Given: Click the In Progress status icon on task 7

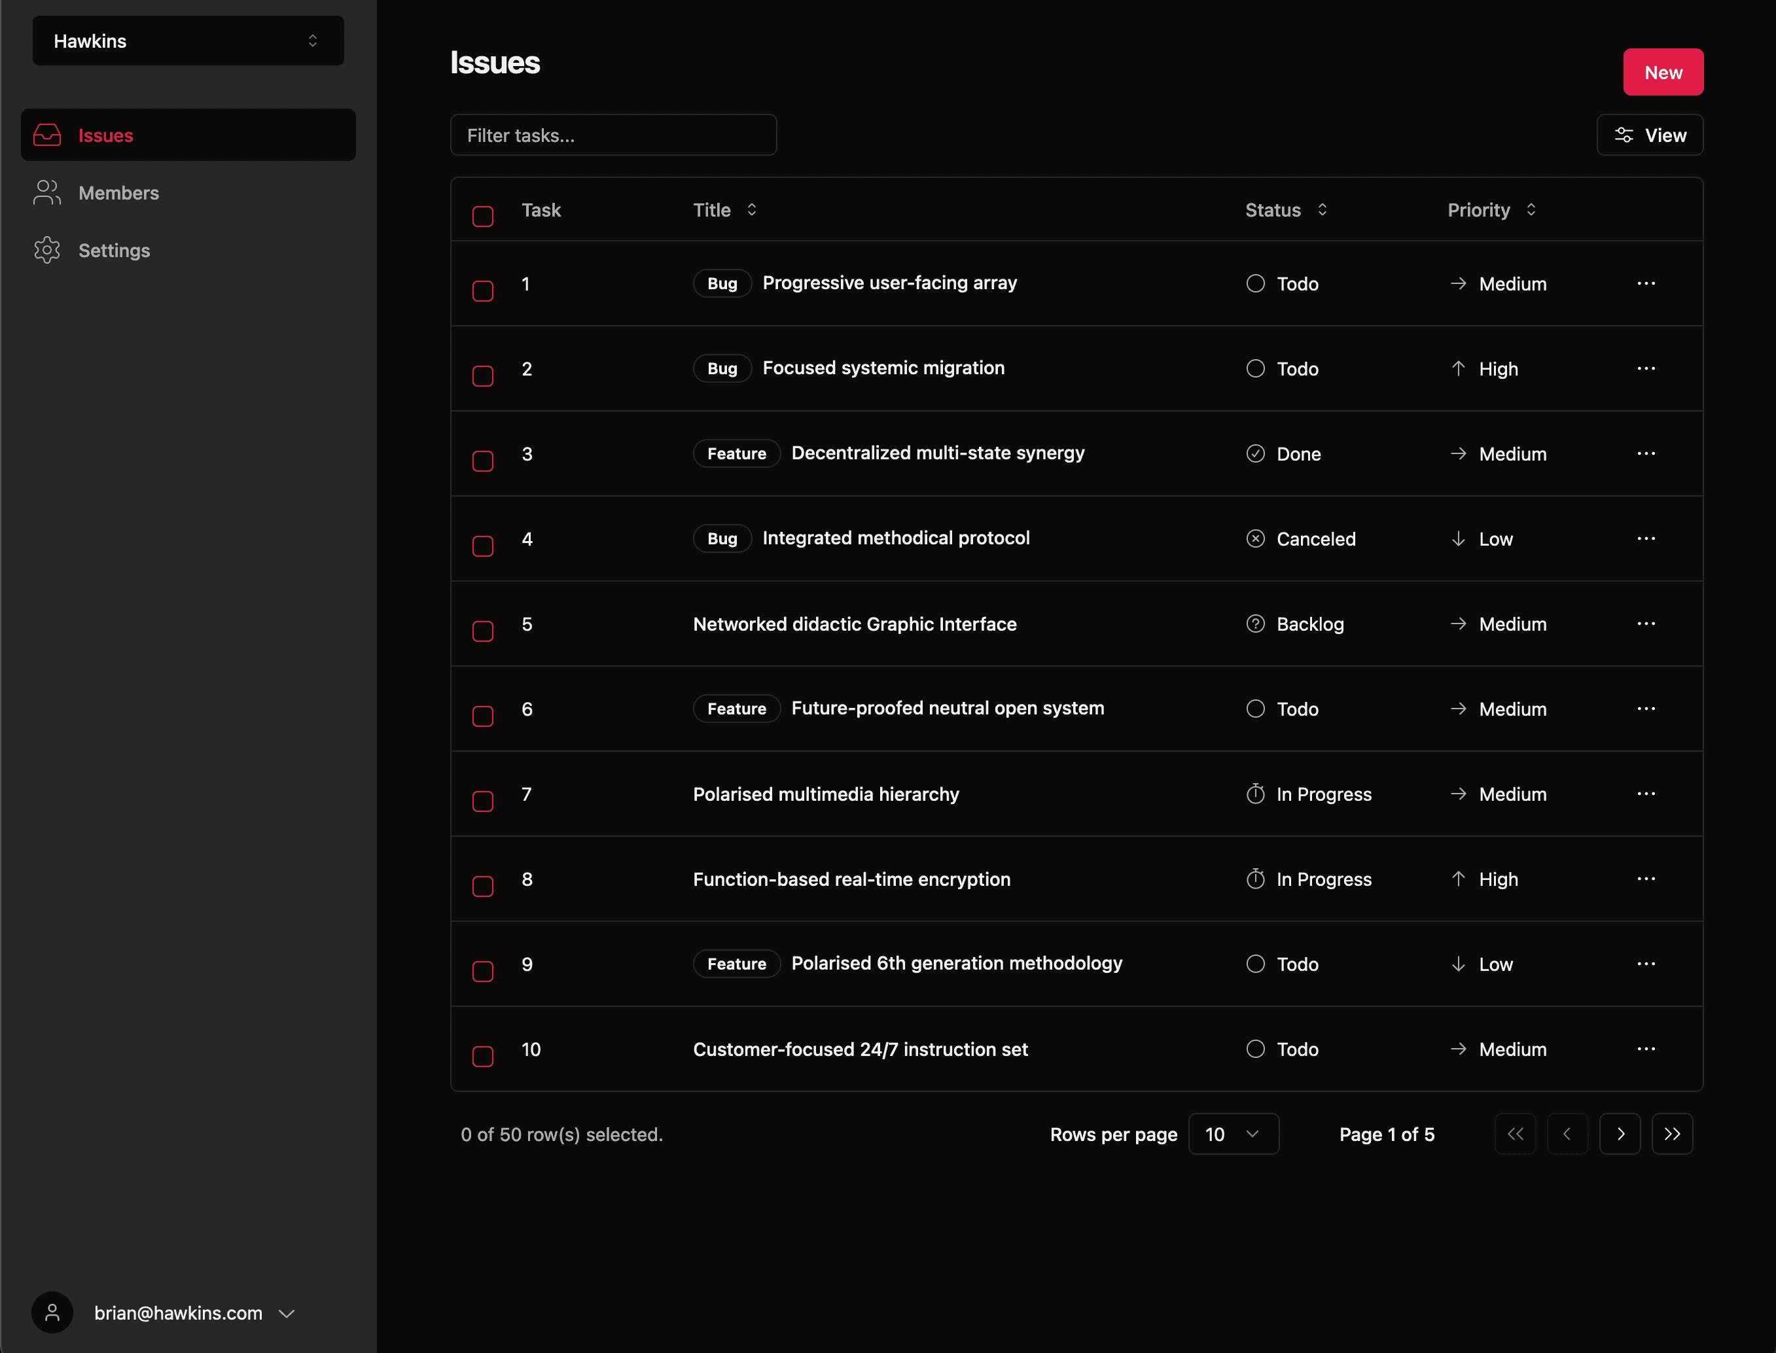Looking at the screenshot, I should 1254,793.
